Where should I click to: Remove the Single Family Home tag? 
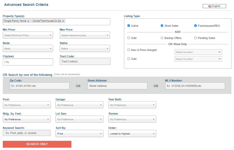(x=28, y=21)
